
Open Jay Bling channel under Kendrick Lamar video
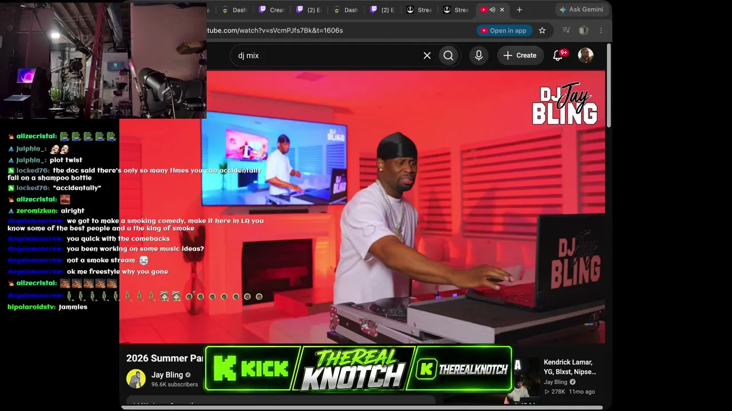(x=555, y=382)
